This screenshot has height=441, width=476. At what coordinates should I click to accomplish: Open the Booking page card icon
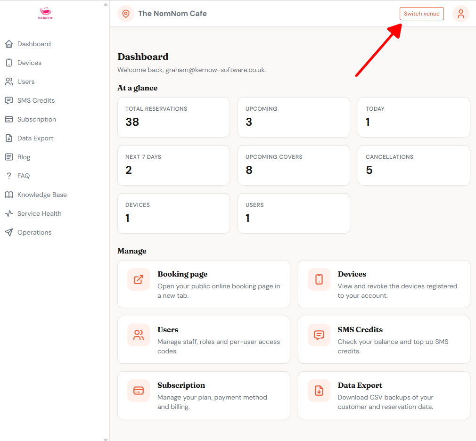pyautogui.click(x=139, y=279)
